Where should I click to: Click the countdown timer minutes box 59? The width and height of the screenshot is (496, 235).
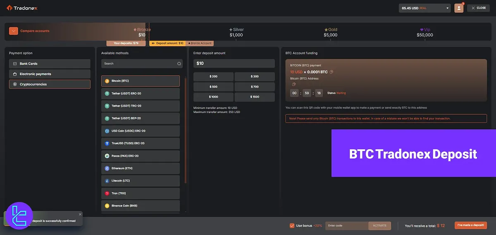pyautogui.click(x=306, y=93)
